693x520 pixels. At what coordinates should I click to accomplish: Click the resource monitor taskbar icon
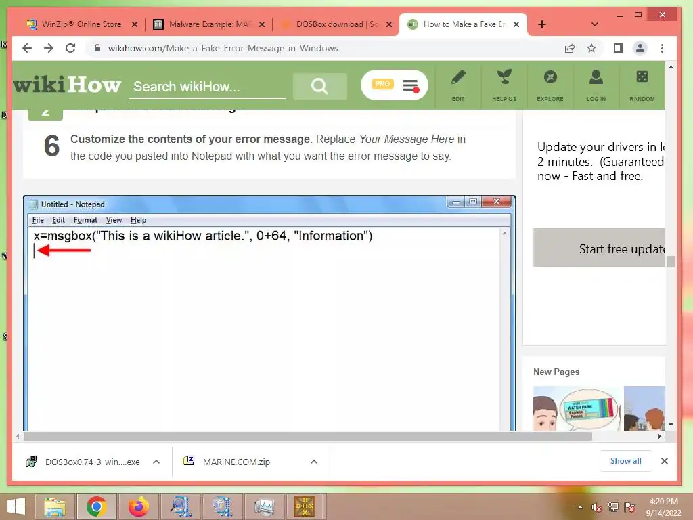pos(264,506)
